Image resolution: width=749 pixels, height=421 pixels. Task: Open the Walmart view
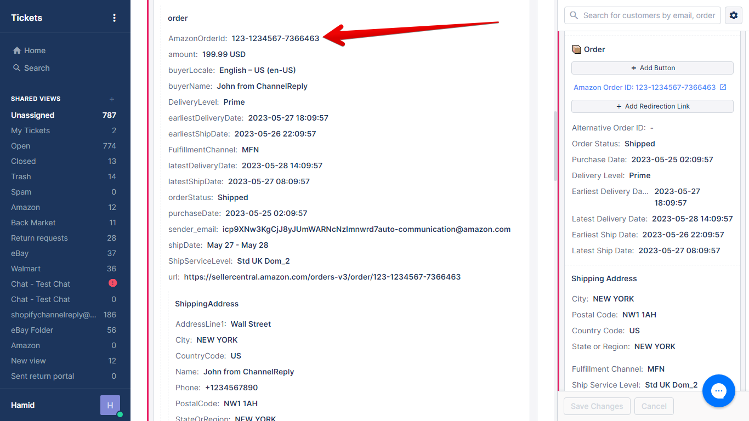click(64, 269)
